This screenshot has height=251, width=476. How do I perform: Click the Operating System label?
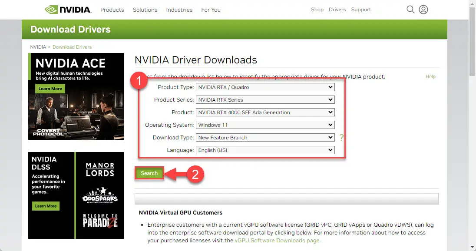[169, 125]
